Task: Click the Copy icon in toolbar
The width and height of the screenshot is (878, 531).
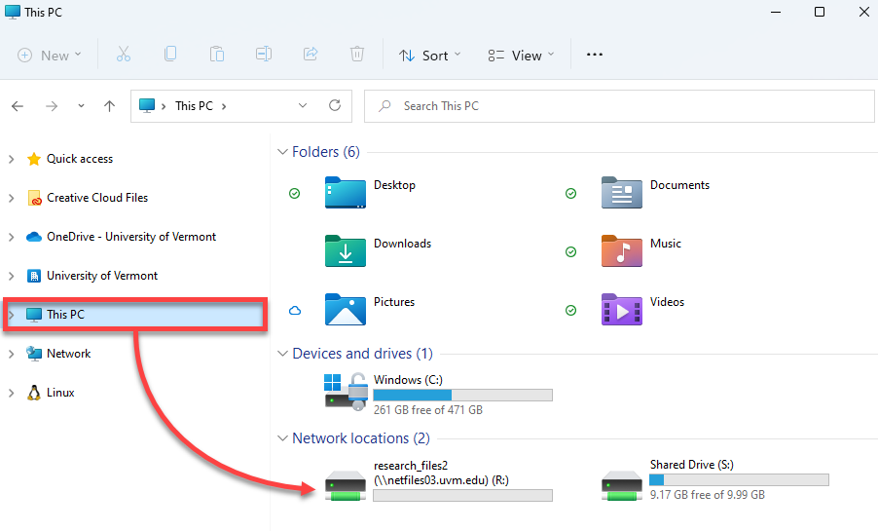Action: point(170,54)
